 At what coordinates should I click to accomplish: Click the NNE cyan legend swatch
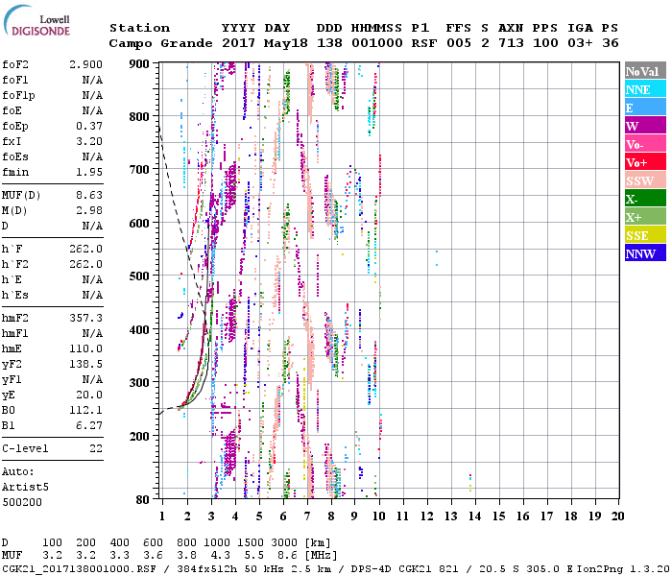[x=642, y=89]
